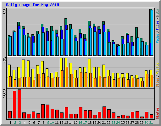161x126 pixels.
Task: Click day label 7 on the x-axis
Action: click(39, 123)
